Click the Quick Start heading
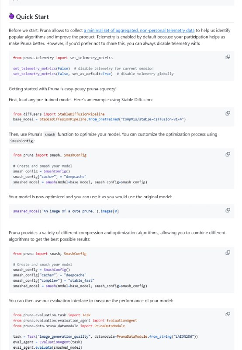 pos(32,17)
